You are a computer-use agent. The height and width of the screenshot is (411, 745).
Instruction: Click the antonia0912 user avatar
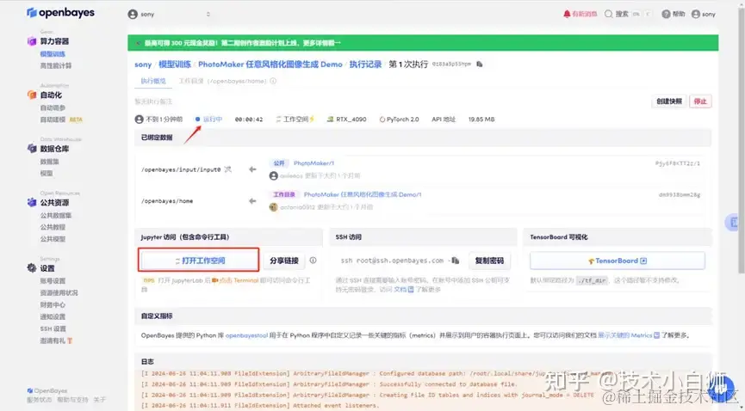[274, 207]
